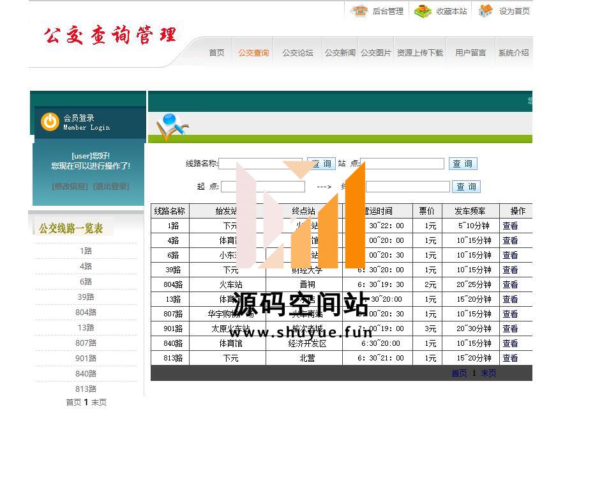Click 收藏本站 link
The image size is (602, 503).
451,12
